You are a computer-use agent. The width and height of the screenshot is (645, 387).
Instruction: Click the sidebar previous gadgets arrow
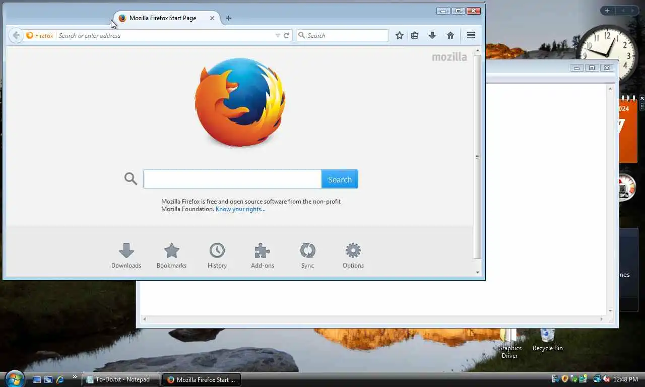click(x=623, y=11)
